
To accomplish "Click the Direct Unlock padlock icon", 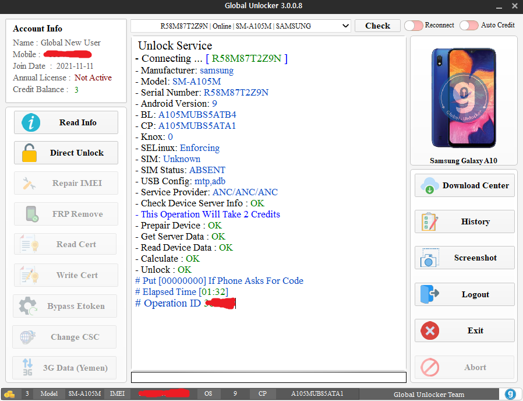I will 29,153.
